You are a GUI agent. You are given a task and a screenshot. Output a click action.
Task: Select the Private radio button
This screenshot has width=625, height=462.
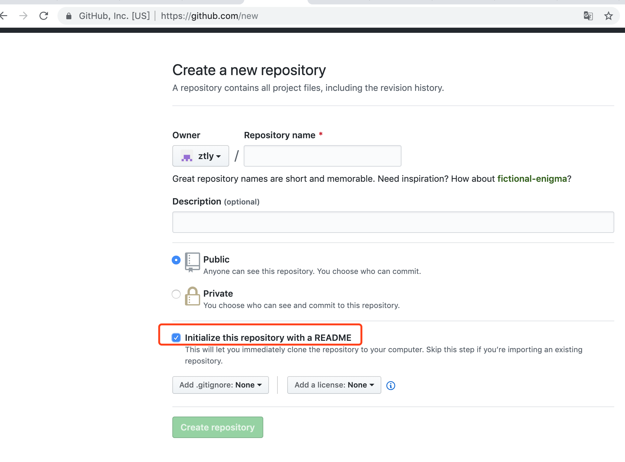click(x=176, y=294)
